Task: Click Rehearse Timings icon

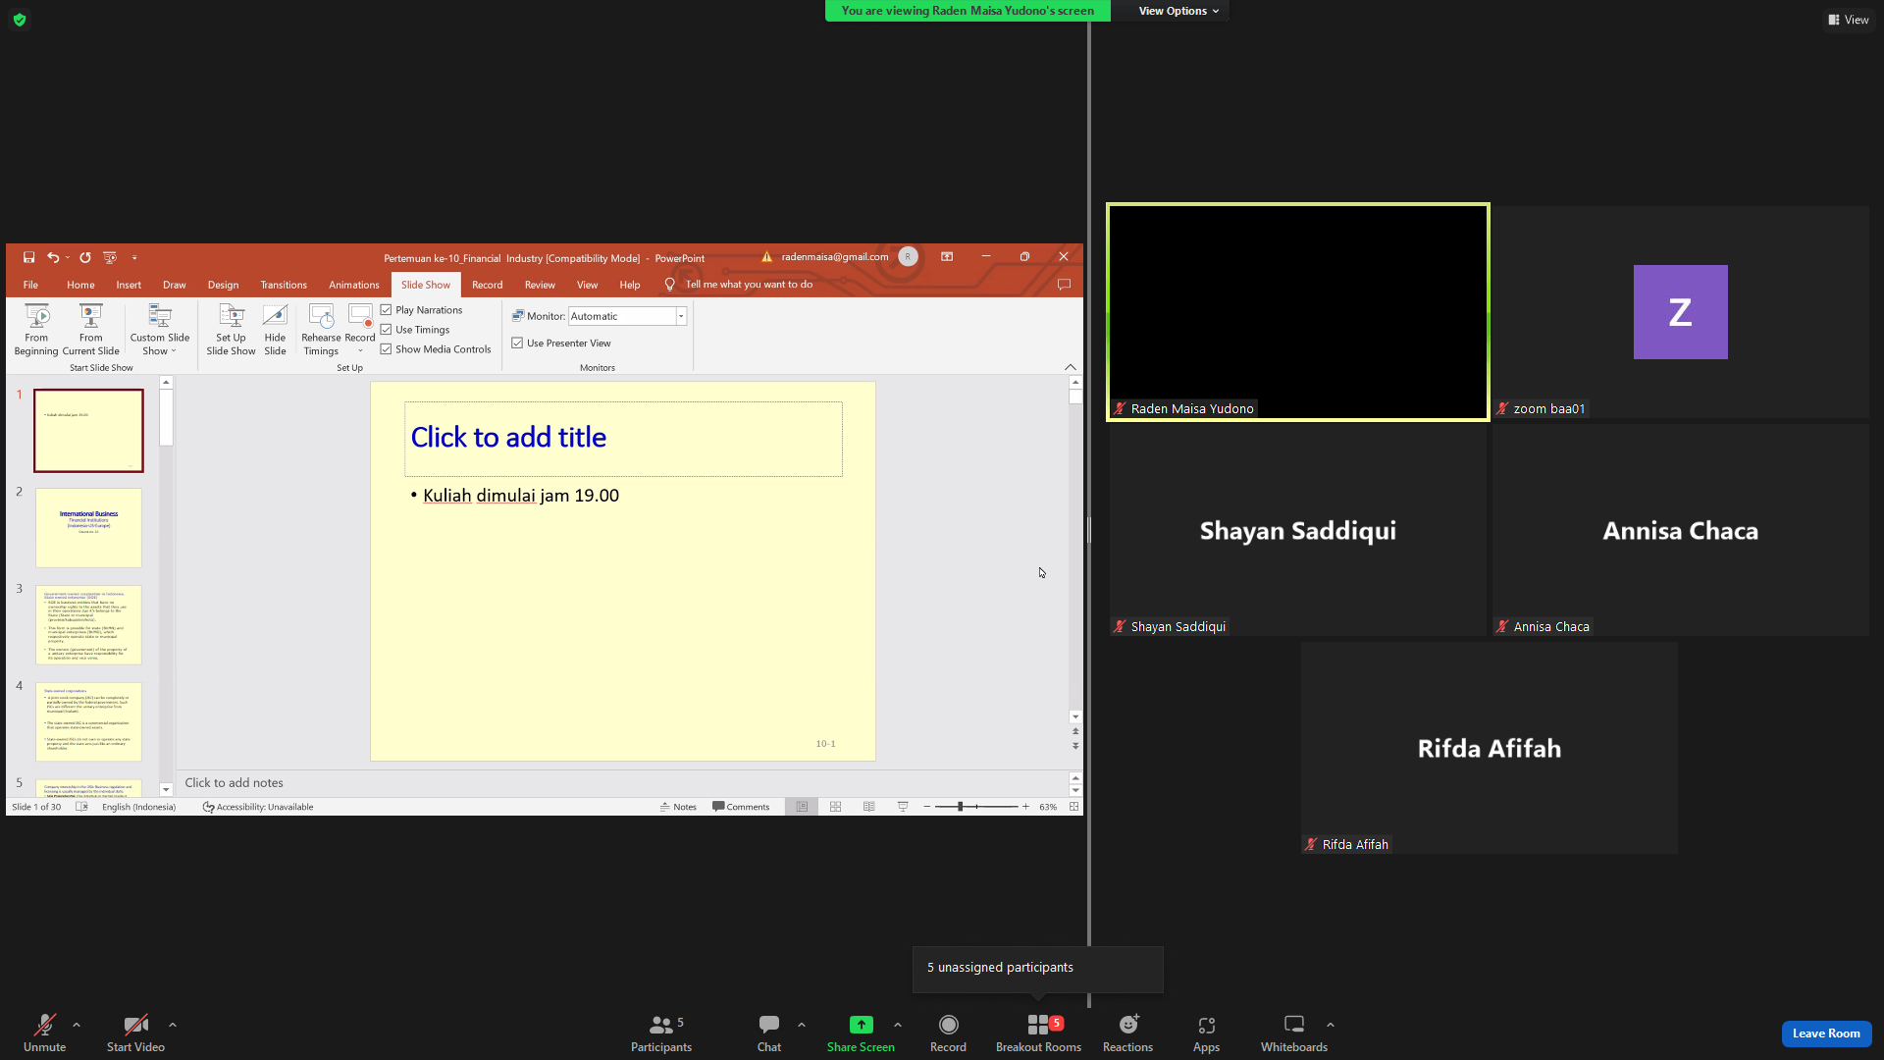Action: (x=321, y=316)
